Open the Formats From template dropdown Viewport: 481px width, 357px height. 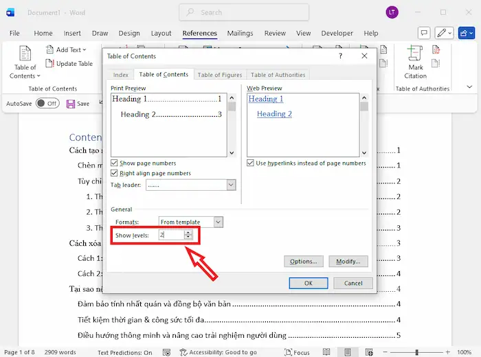click(x=218, y=222)
